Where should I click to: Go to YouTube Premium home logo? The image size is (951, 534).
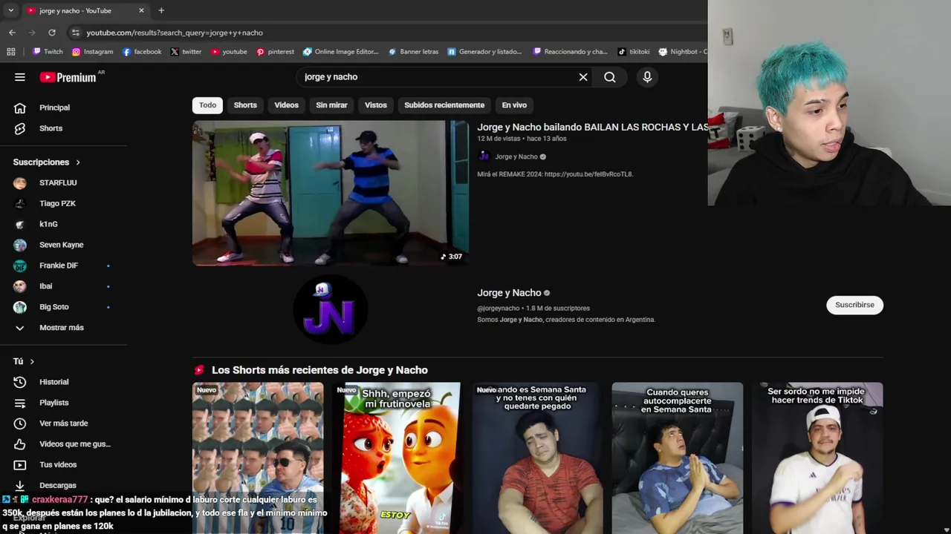pos(68,77)
